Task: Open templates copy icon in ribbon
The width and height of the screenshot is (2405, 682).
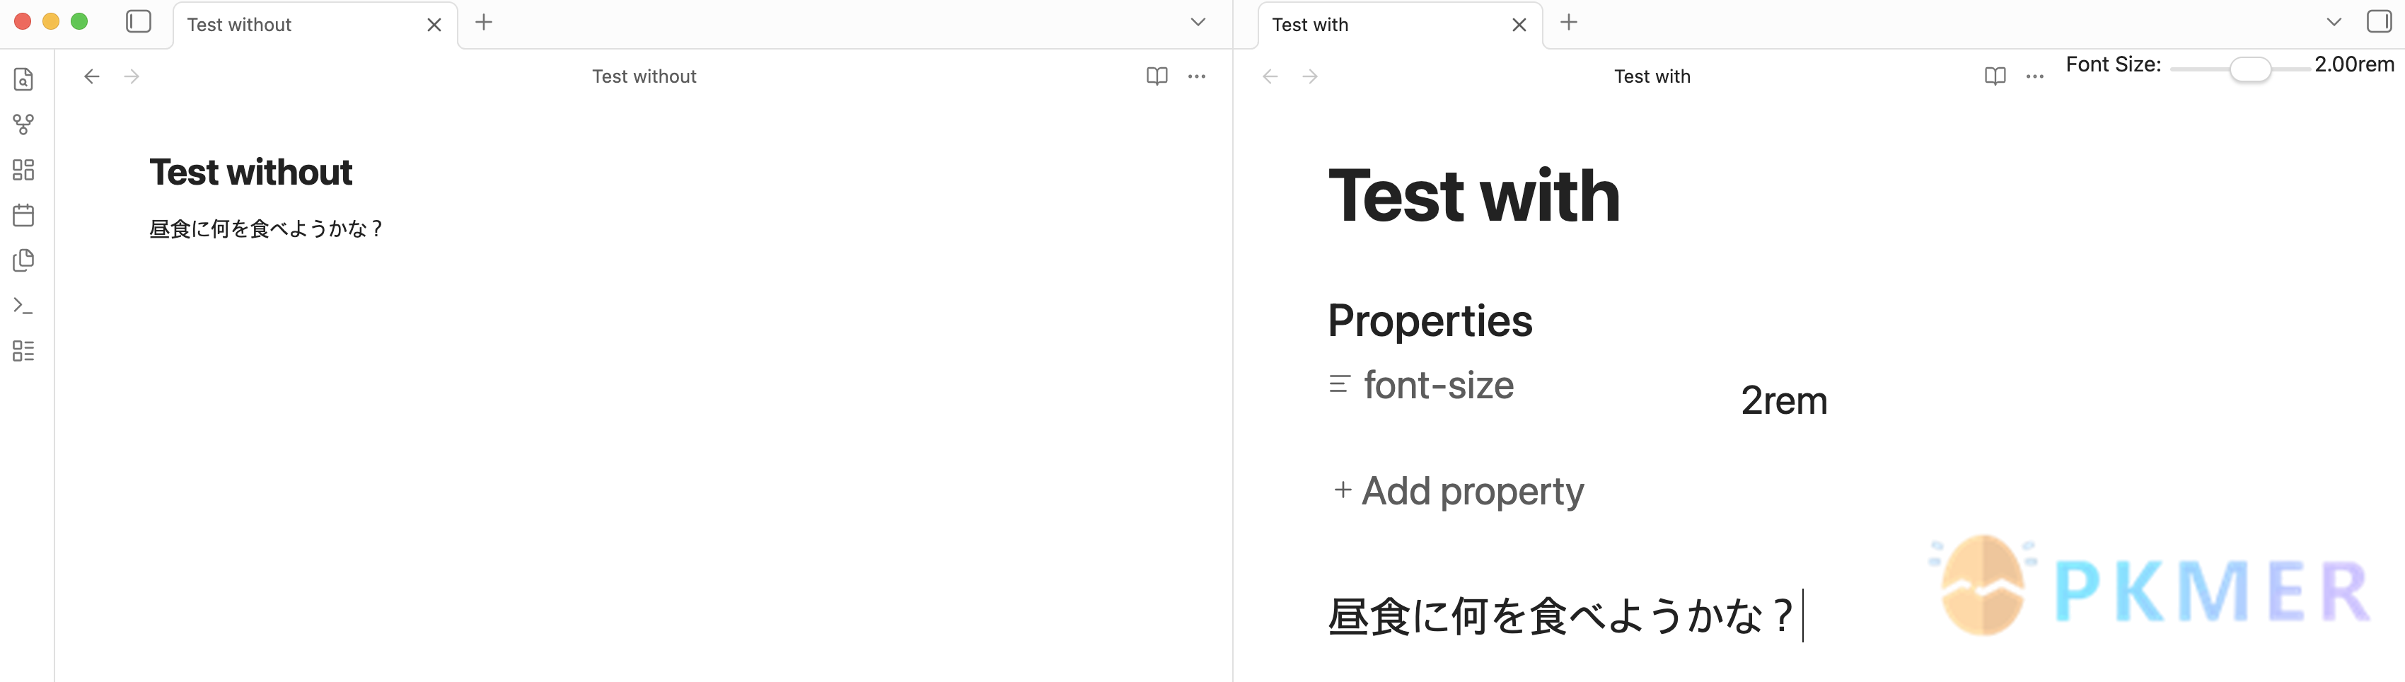Action: click(x=23, y=260)
